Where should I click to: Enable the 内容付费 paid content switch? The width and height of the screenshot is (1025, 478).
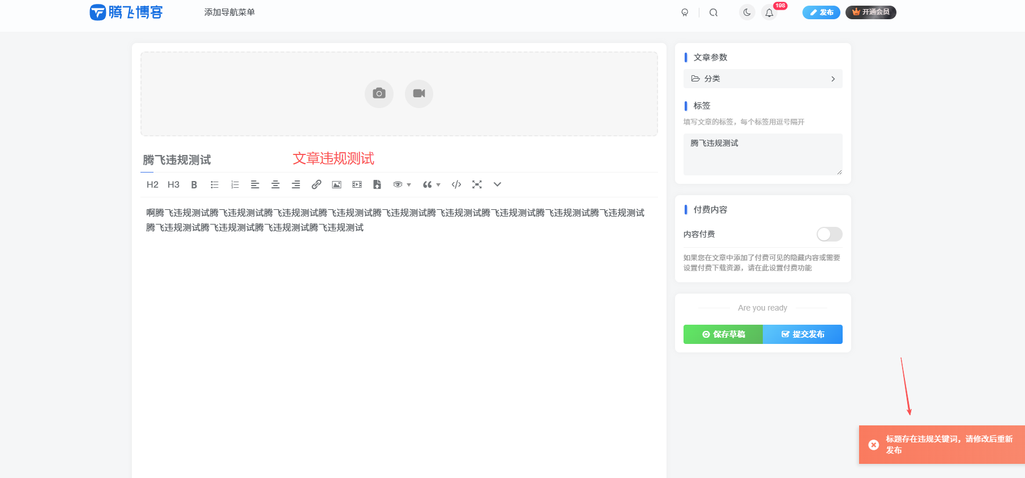(829, 234)
